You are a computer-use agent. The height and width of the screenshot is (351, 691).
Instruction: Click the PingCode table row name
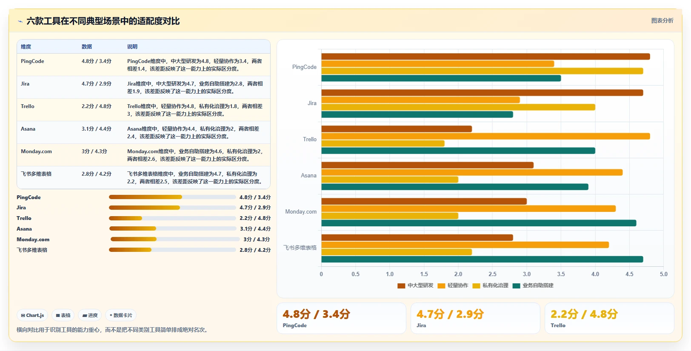[32, 61]
